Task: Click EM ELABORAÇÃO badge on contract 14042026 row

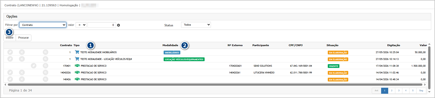Action: click(338, 73)
